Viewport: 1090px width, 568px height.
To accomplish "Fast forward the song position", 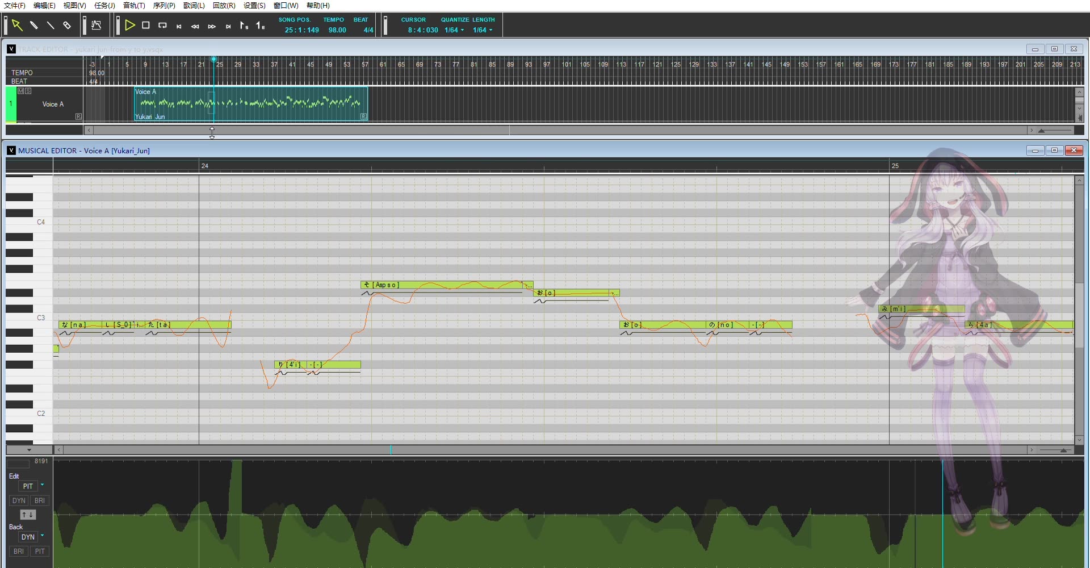I will point(212,26).
